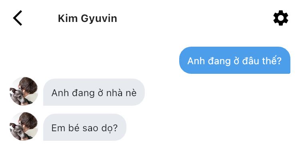Click the dog-and-person picture on bottom row

pos(24,126)
